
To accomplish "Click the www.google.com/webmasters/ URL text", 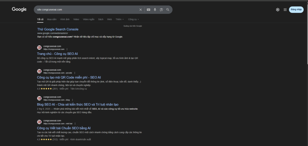I will click(x=53, y=33).
